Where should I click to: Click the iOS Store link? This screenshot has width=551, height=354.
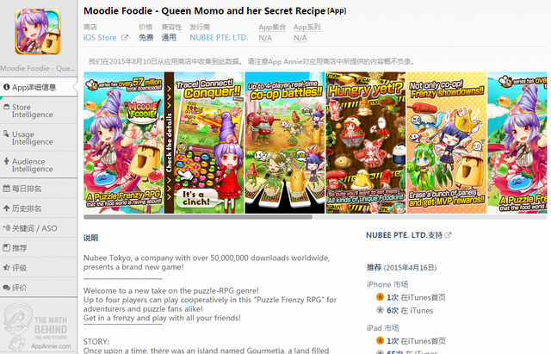tap(100, 37)
